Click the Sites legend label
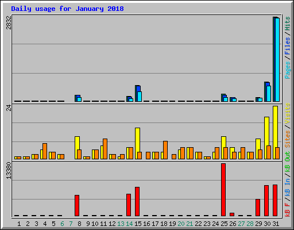 click(287, 139)
